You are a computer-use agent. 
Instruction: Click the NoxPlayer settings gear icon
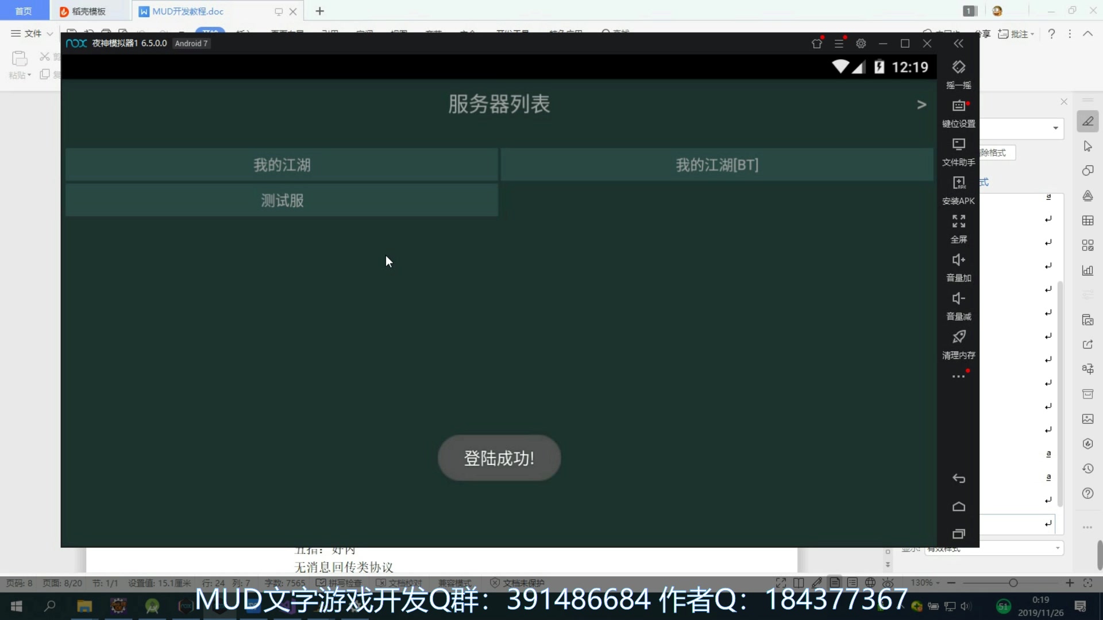[x=861, y=43]
